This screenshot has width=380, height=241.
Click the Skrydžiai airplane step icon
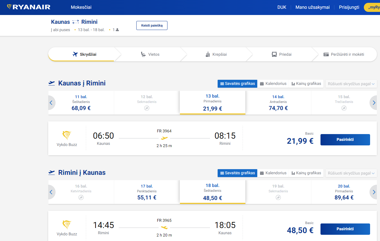click(75, 54)
